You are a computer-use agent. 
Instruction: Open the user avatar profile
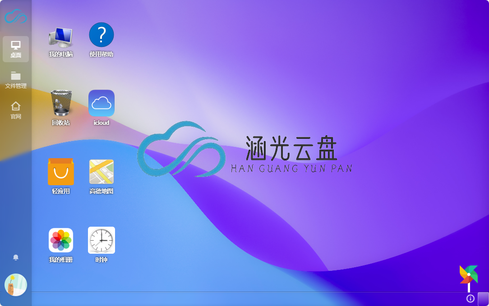tap(16, 285)
